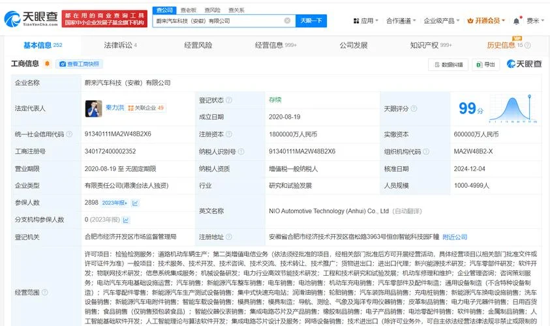Open legal representative 秦力洪 link
This screenshot has width=550, height=326.
pyautogui.click(x=115, y=108)
